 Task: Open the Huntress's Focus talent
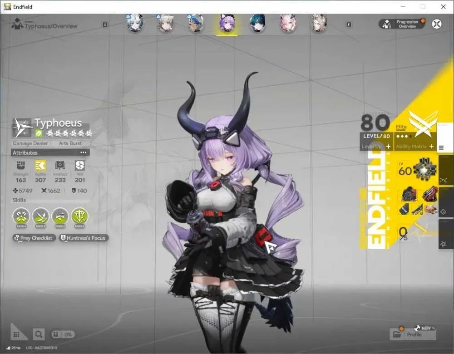coord(84,238)
